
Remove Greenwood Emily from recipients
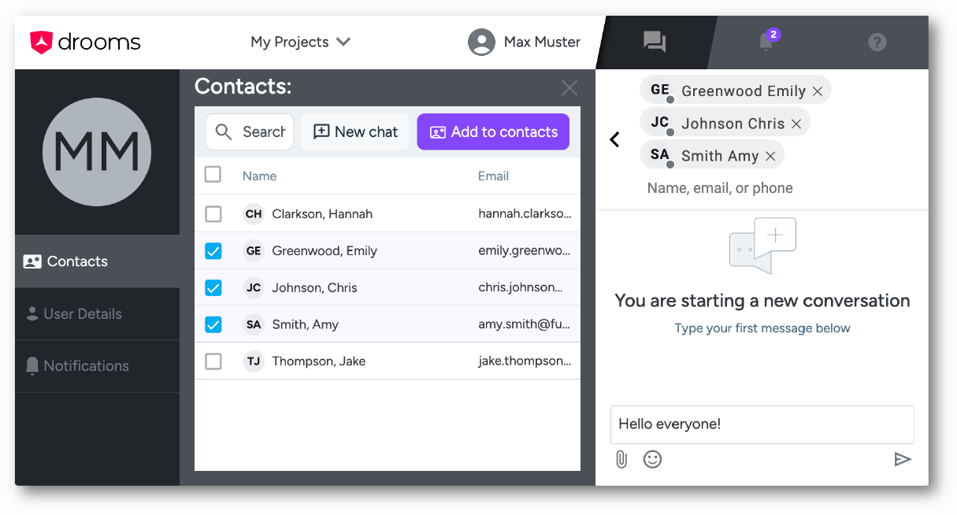(x=818, y=91)
